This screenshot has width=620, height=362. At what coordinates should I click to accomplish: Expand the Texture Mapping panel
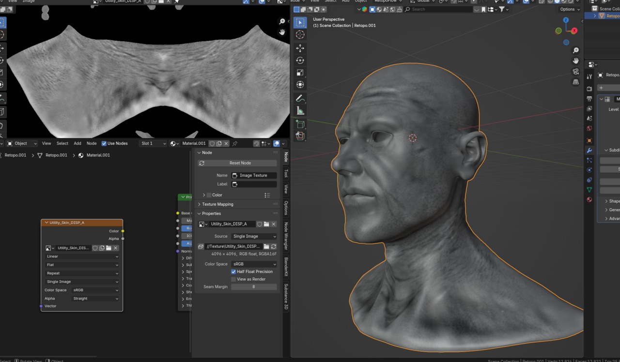[217, 204]
